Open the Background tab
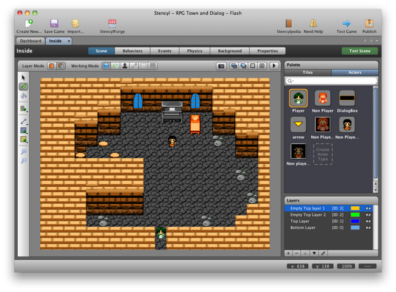Screen dimensions: 396x292 tap(230, 51)
